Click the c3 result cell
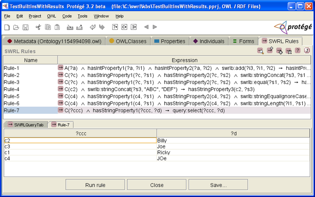 (80, 146)
